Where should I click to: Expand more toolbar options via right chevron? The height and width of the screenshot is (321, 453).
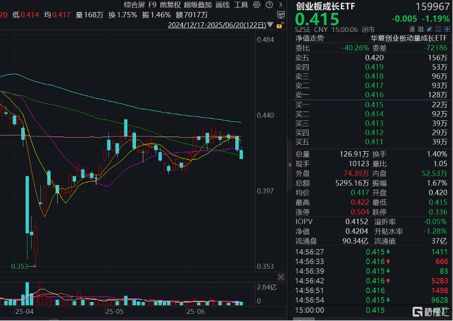[280, 4]
